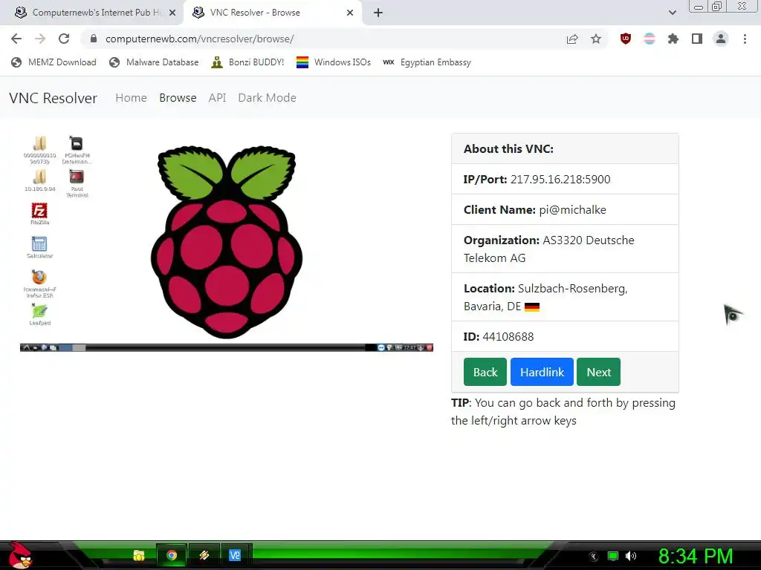Open the Chrome profile avatar
The image size is (761, 570).
721,39
